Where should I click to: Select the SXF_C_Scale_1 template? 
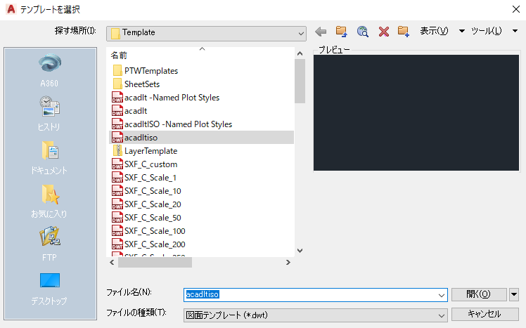(150, 178)
